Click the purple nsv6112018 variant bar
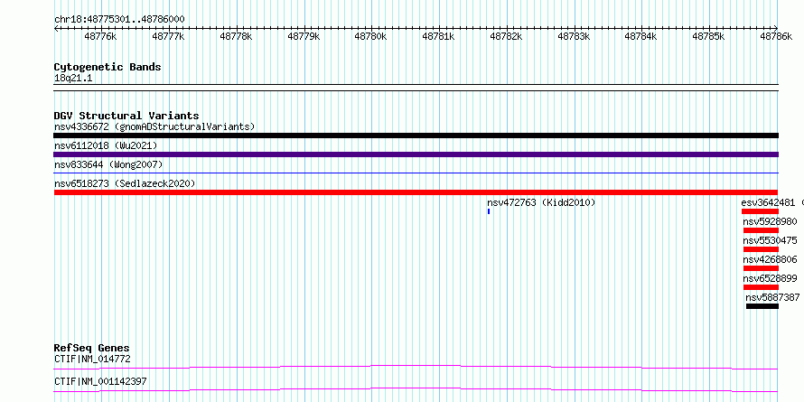Screen dimensions: 804x402 pyautogui.click(x=416, y=154)
